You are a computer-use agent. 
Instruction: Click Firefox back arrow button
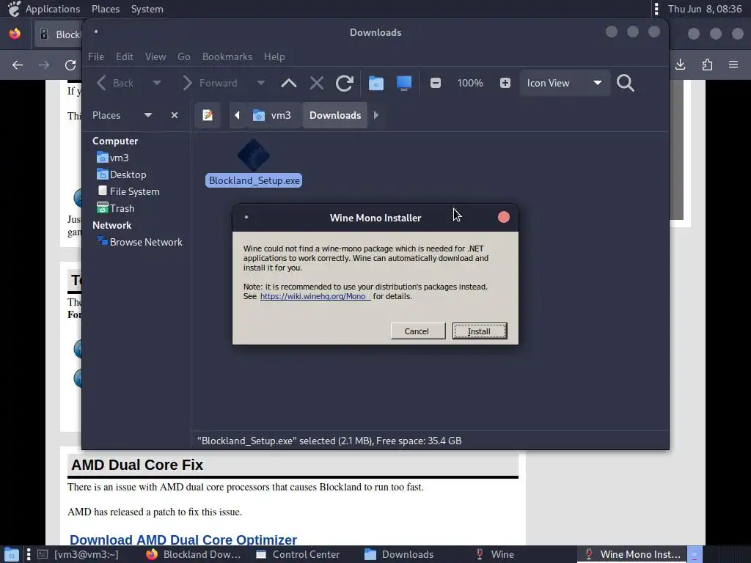click(18, 65)
